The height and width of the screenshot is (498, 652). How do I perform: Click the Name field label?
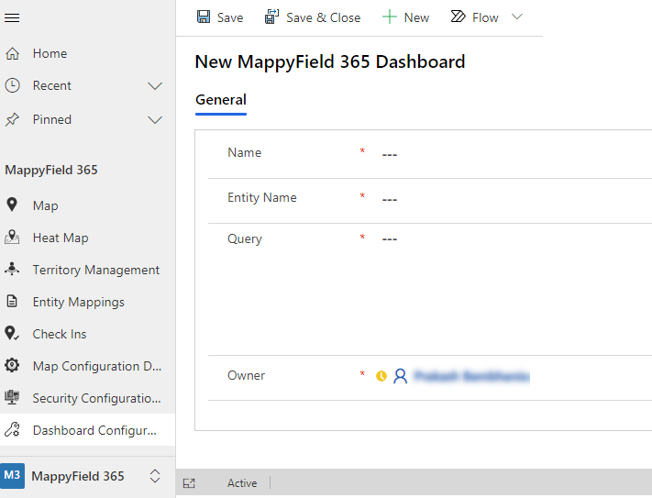pyautogui.click(x=245, y=152)
